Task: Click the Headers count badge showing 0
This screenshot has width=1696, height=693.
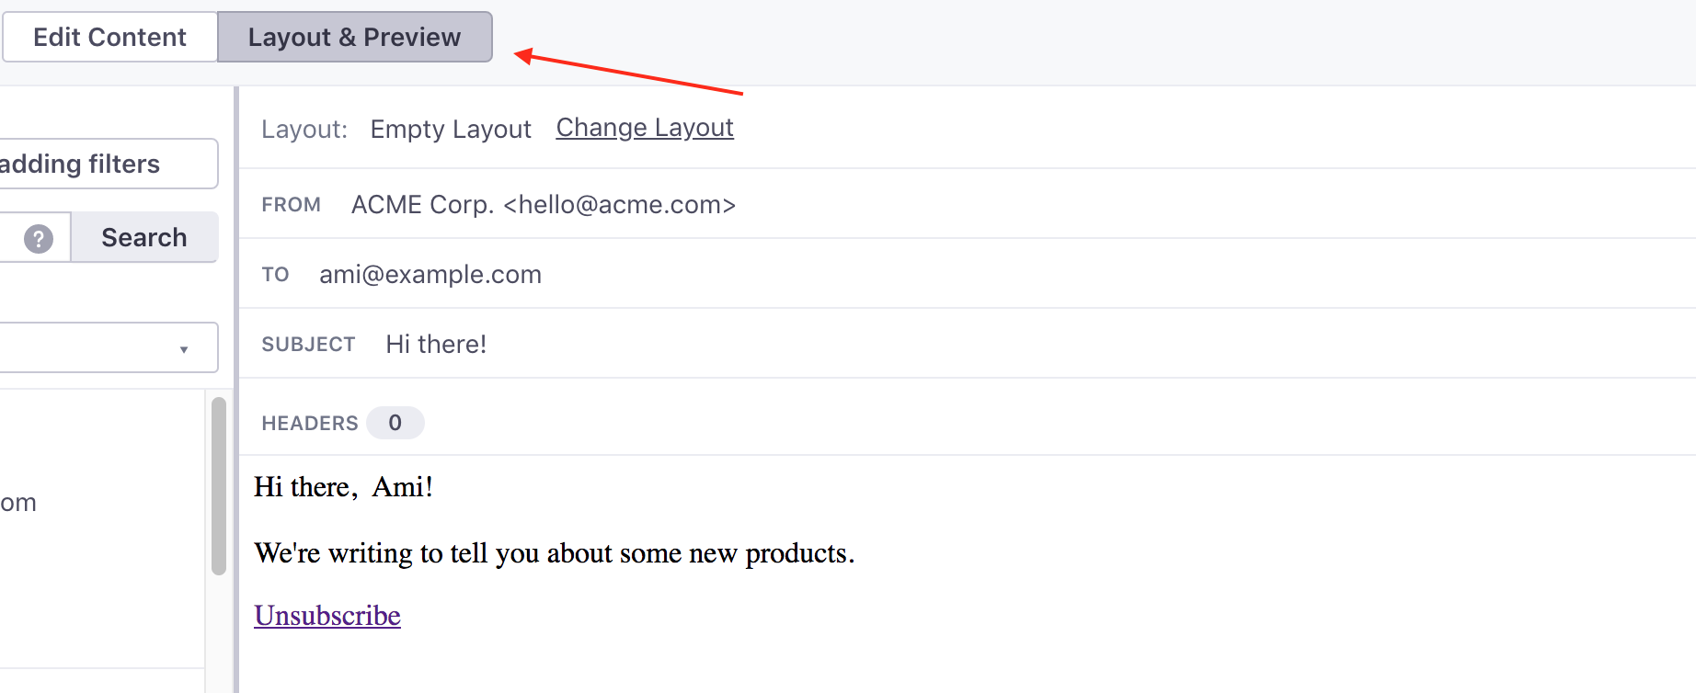Action: (395, 423)
